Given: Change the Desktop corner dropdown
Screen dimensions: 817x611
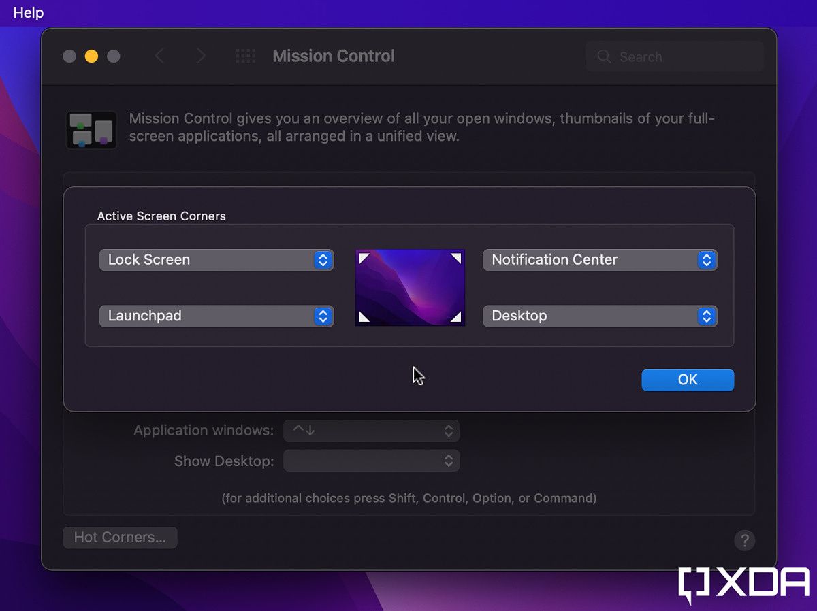Looking at the screenshot, I should [x=600, y=316].
